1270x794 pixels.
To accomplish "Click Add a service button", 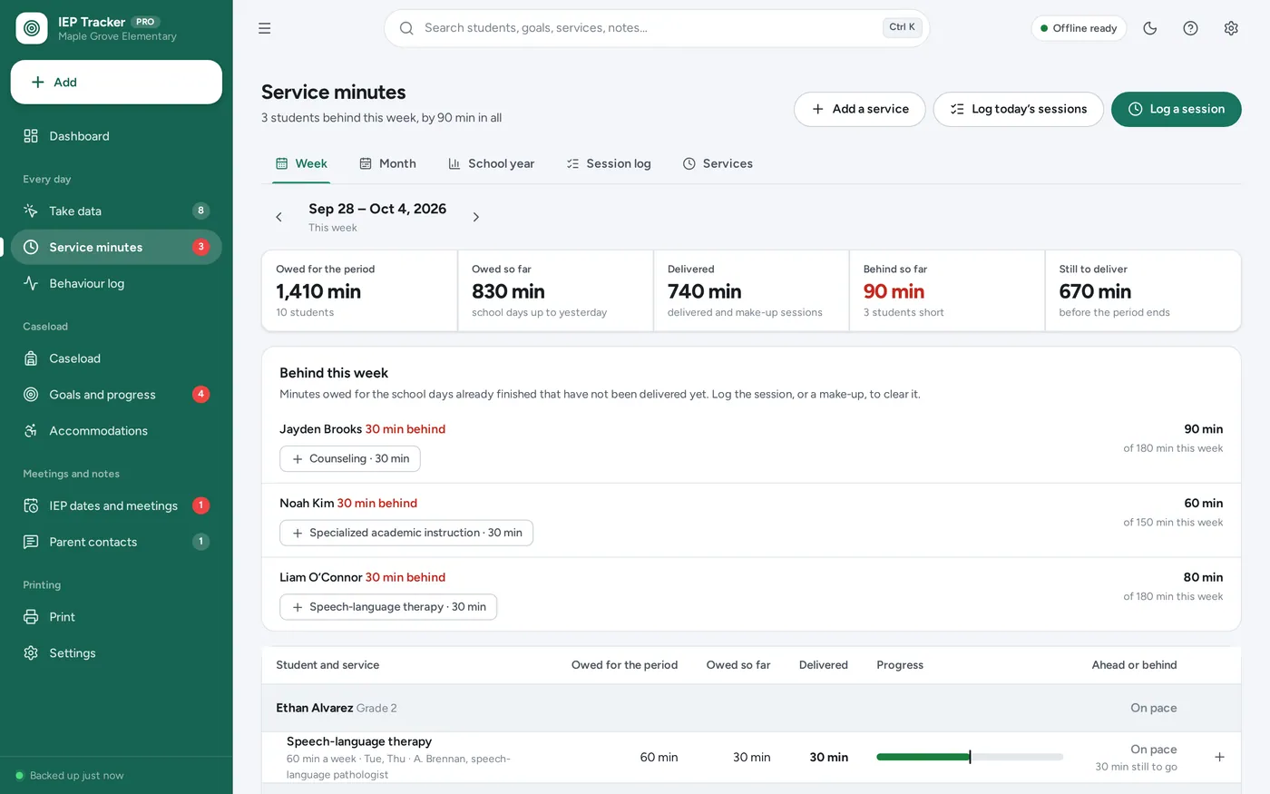I will point(859,109).
